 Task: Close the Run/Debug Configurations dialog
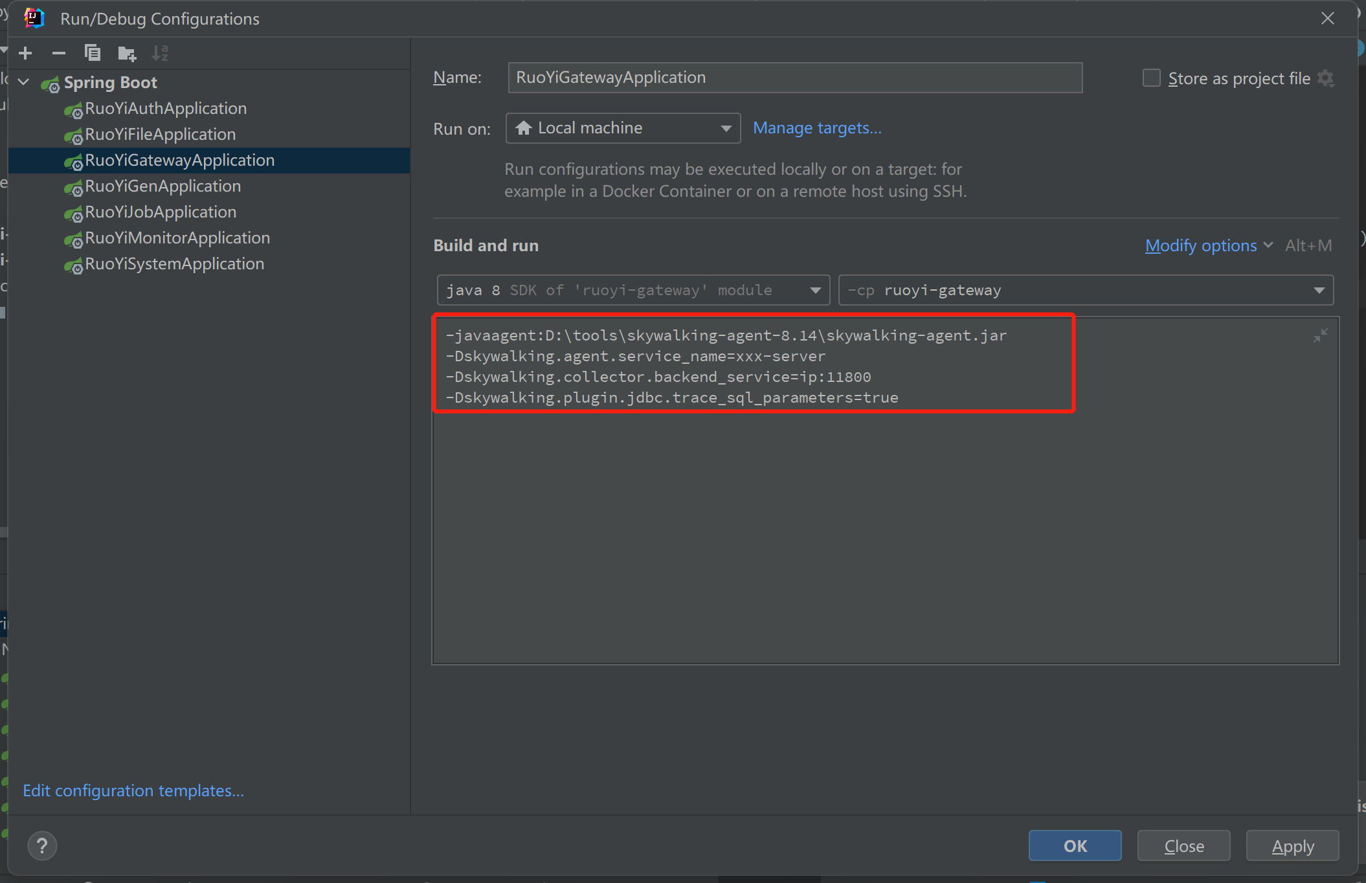coord(1328,19)
